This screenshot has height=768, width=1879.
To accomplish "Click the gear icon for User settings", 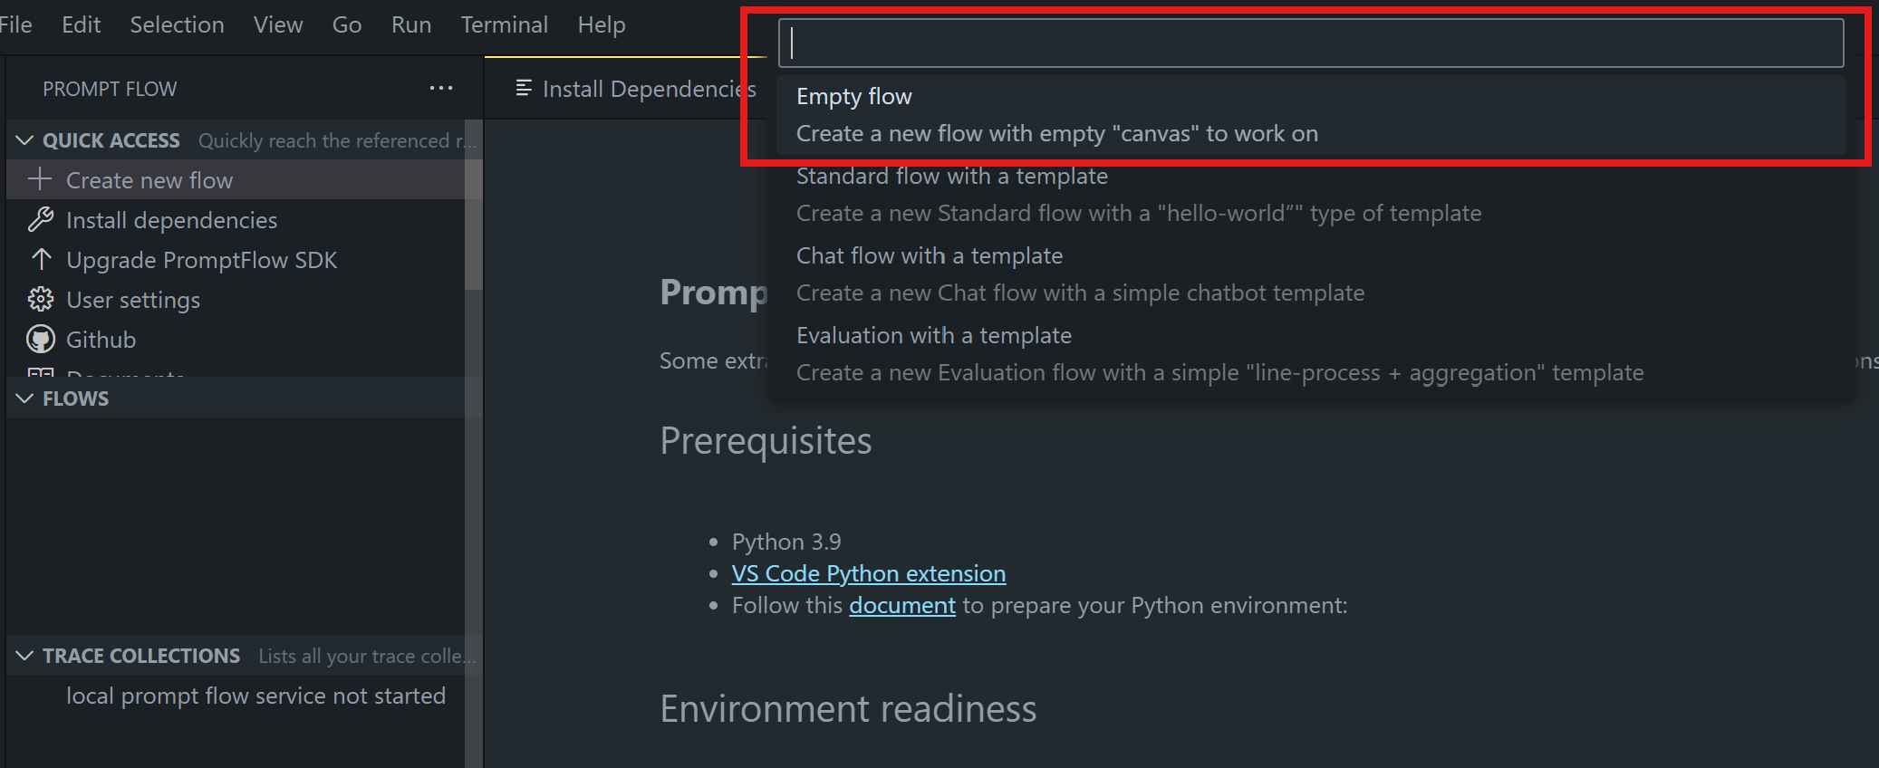I will (x=40, y=299).
